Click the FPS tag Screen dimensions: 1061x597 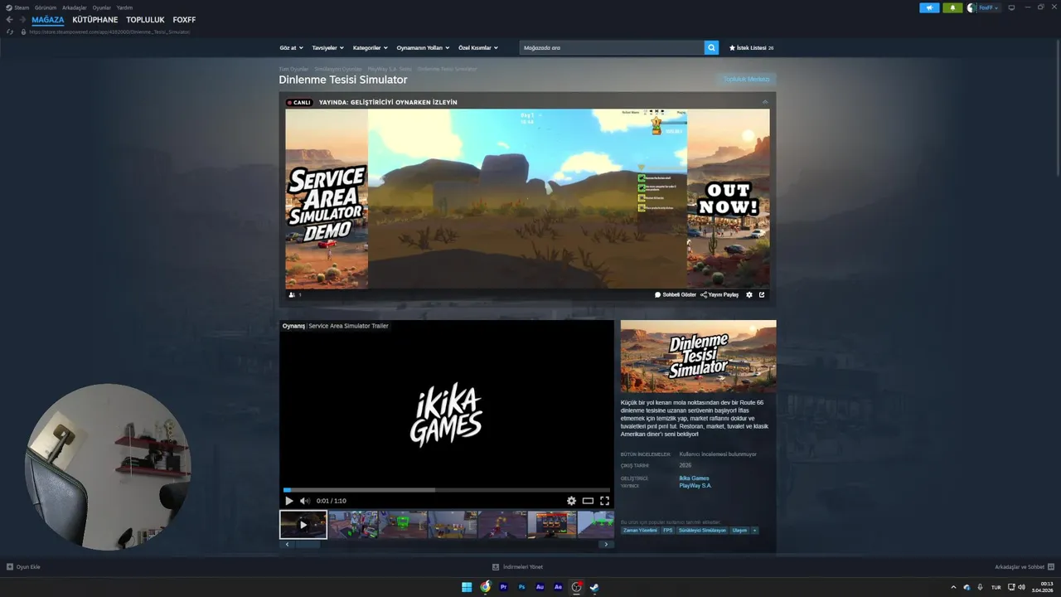(668, 530)
